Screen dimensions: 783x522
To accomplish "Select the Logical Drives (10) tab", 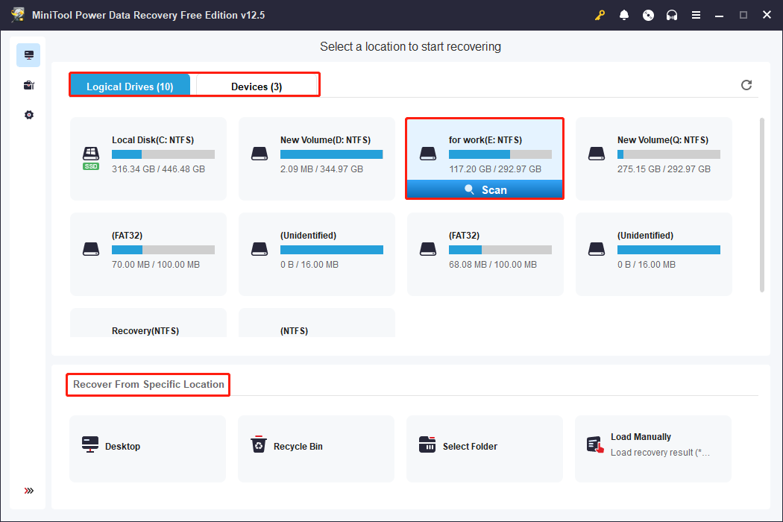I will (x=130, y=87).
